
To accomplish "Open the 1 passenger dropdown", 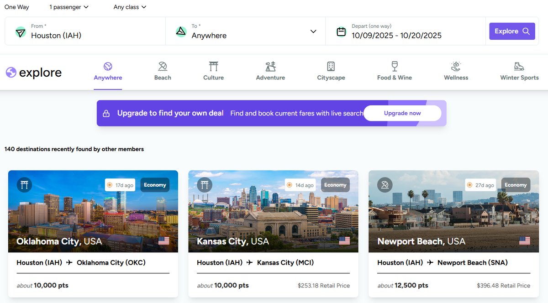I will pyautogui.click(x=69, y=7).
